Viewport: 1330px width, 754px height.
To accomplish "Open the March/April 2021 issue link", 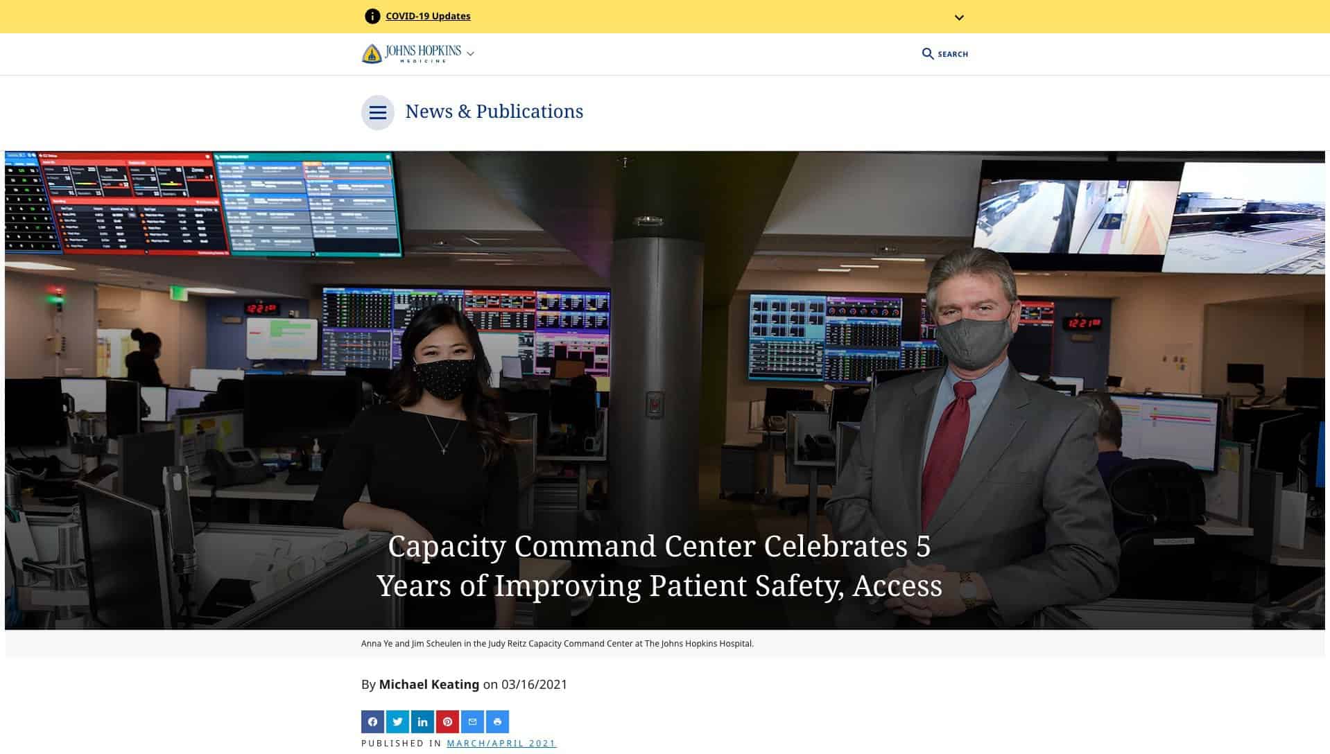I will click(501, 743).
